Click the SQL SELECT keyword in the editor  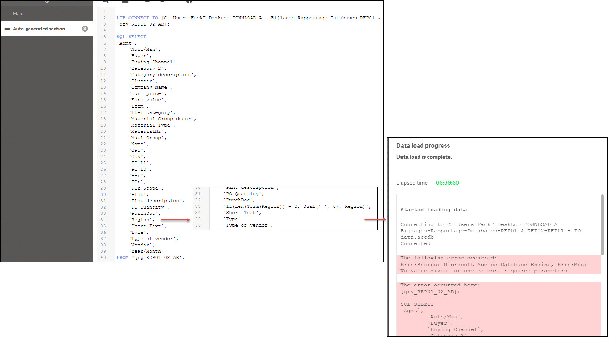(131, 37)
